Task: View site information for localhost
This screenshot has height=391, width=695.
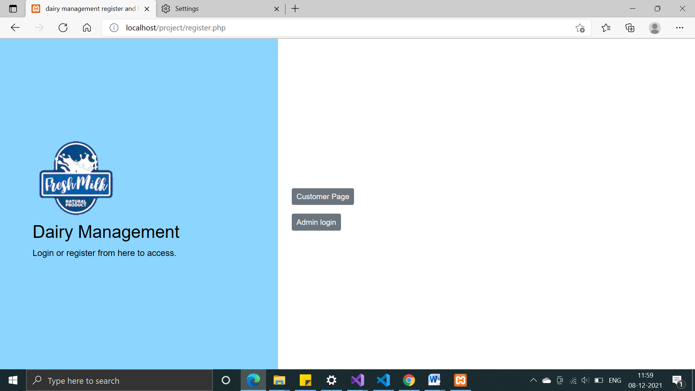Action: tap(113, 28)
